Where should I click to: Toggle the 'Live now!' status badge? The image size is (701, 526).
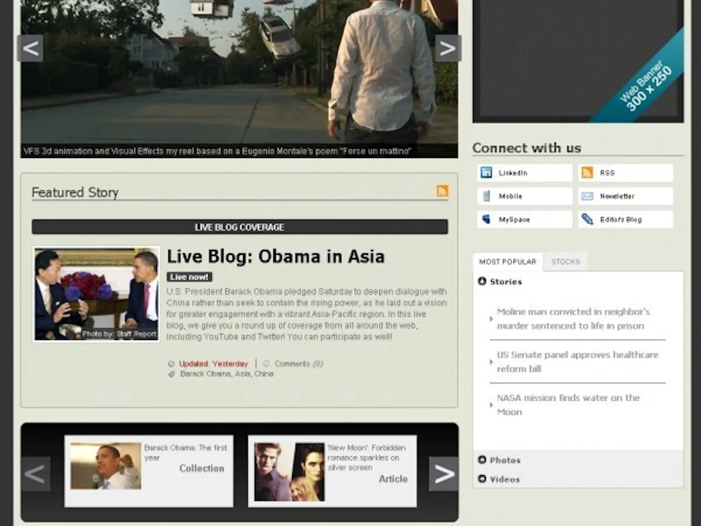pyautogui.click(x=189, y=277)
